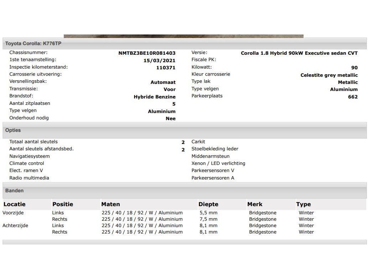This screenshot has width=373, height=279.
Task: Click the Locatie column header
Action: click(x=15, y=204)
